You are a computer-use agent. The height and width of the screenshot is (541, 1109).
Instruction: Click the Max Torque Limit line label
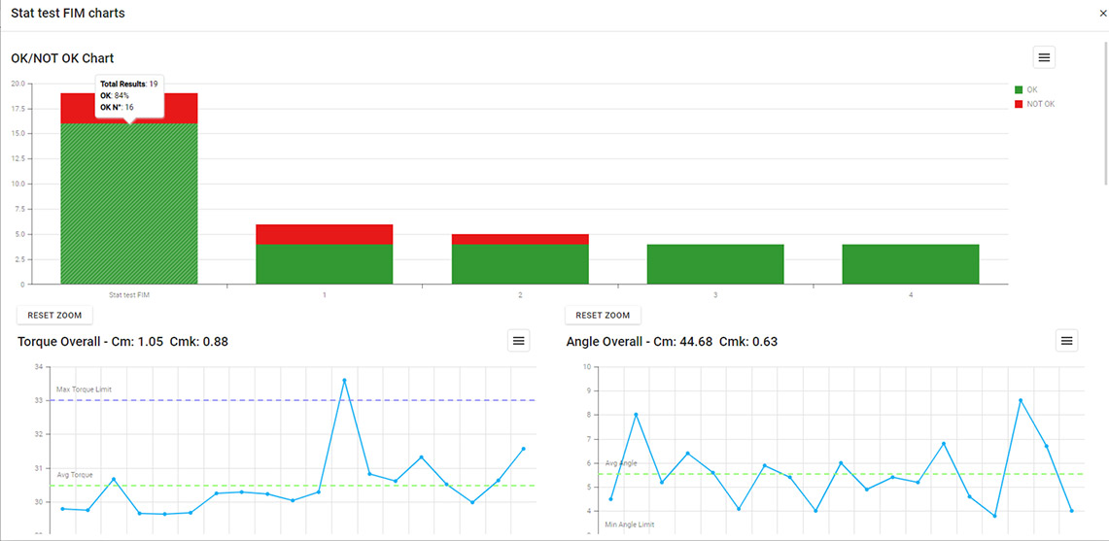pos(84,389)
